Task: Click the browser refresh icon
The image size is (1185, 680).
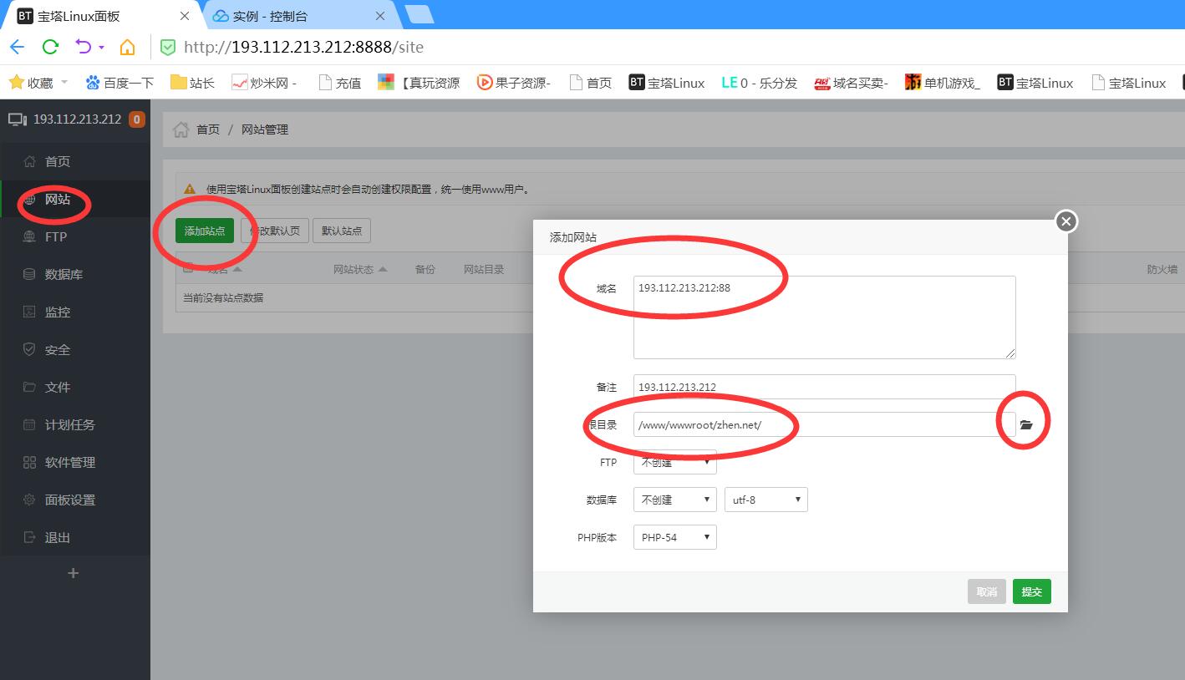Action: [50, 47]
